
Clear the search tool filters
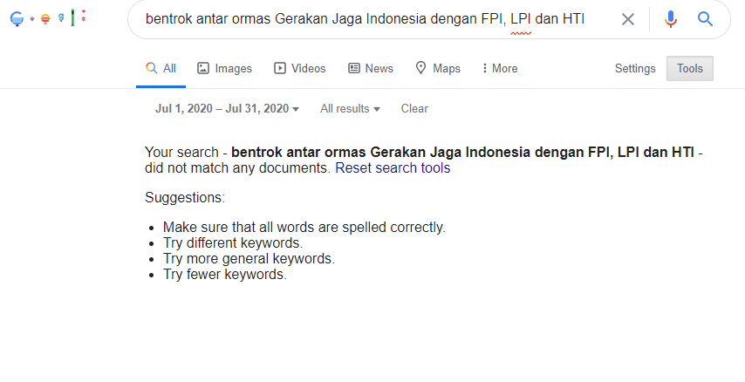(x=414, y=109)
